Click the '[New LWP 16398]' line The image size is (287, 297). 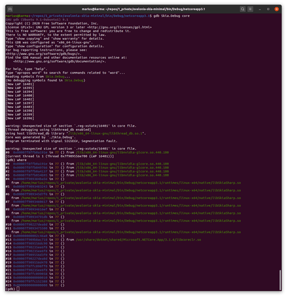(20, 111)
